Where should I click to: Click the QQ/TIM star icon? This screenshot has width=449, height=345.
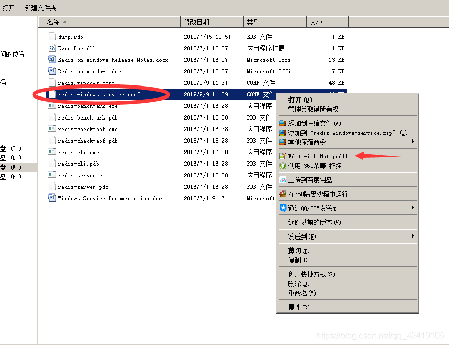pyautogui.click(x=283, y=208)
